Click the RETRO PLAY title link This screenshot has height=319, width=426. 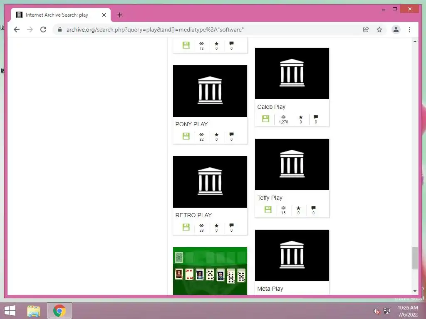[x=193, y=215]
